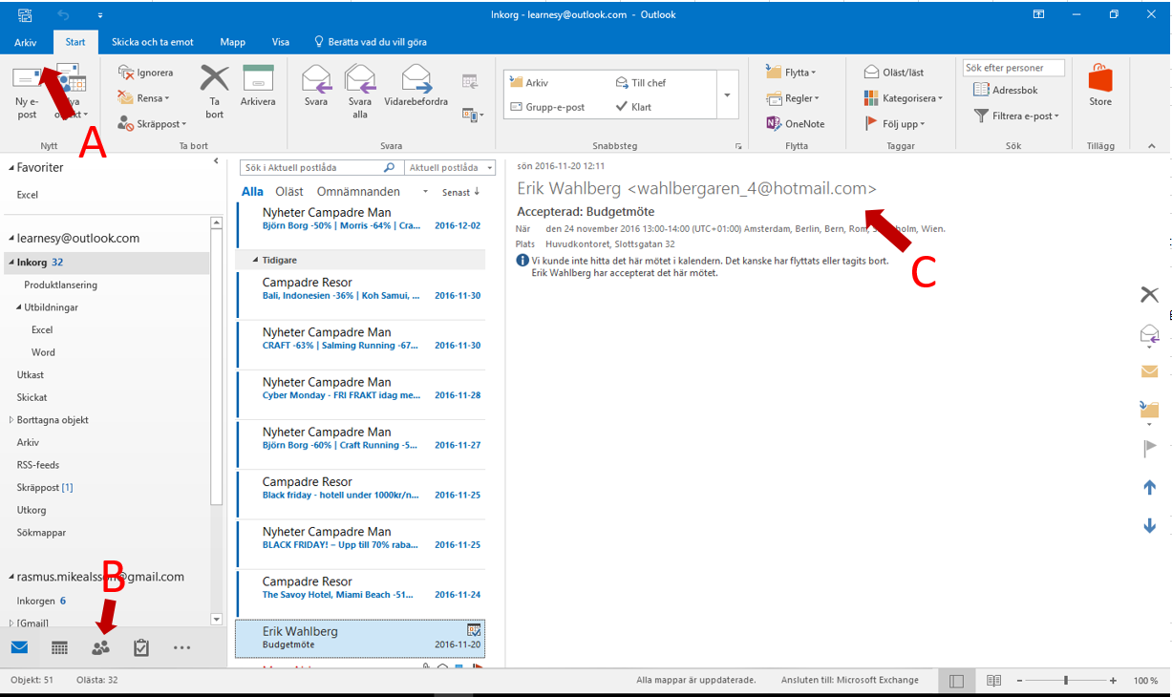Switch to Skicka och ta emot tab
Image resolution: width=1172 pixels, height=697 pixels.
[x=153, y=42]
